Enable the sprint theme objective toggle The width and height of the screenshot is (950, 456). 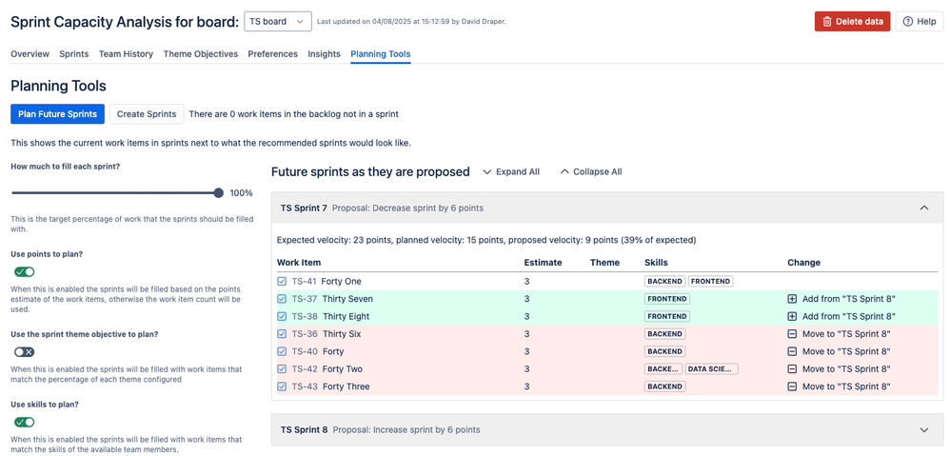click(25, 352)
